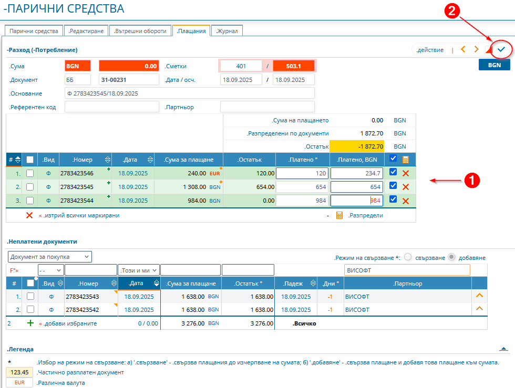Delete row with document 2783423544
Viewport: 515px width, 388px height.
pyautogui.click(x=405, y=201)
